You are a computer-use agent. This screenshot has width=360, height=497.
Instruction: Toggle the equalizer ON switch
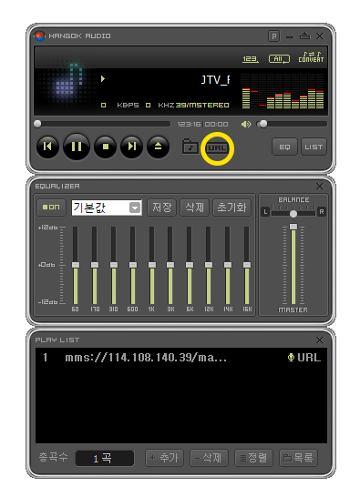(x=51, y=207)
